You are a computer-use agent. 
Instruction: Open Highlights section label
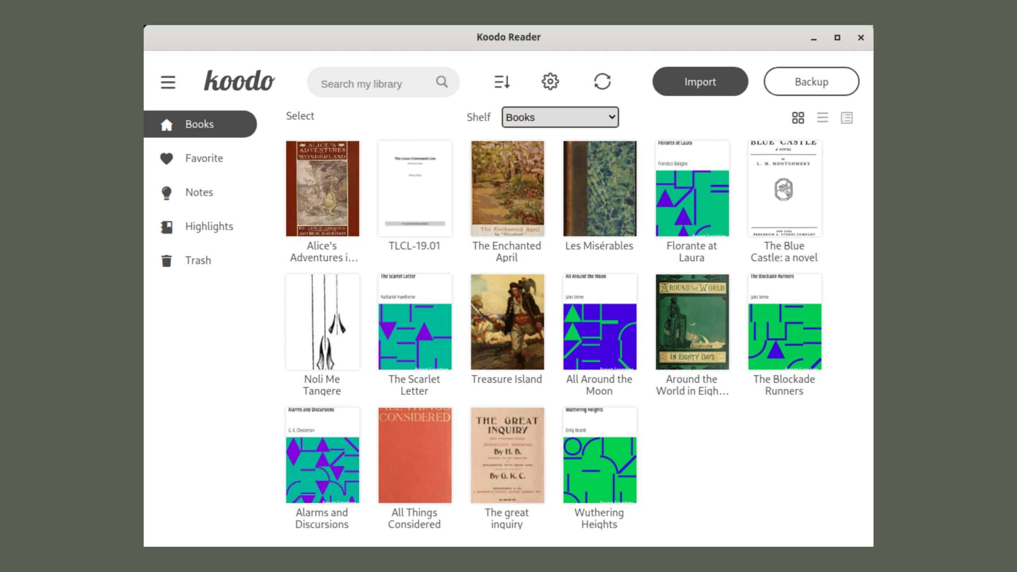209,226
